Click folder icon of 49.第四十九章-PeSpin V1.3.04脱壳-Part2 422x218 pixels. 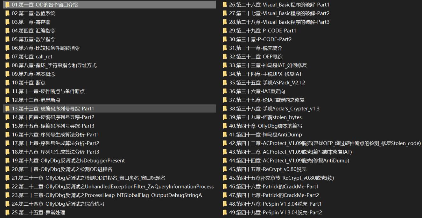pyautogui.click(x=225, y=212)
